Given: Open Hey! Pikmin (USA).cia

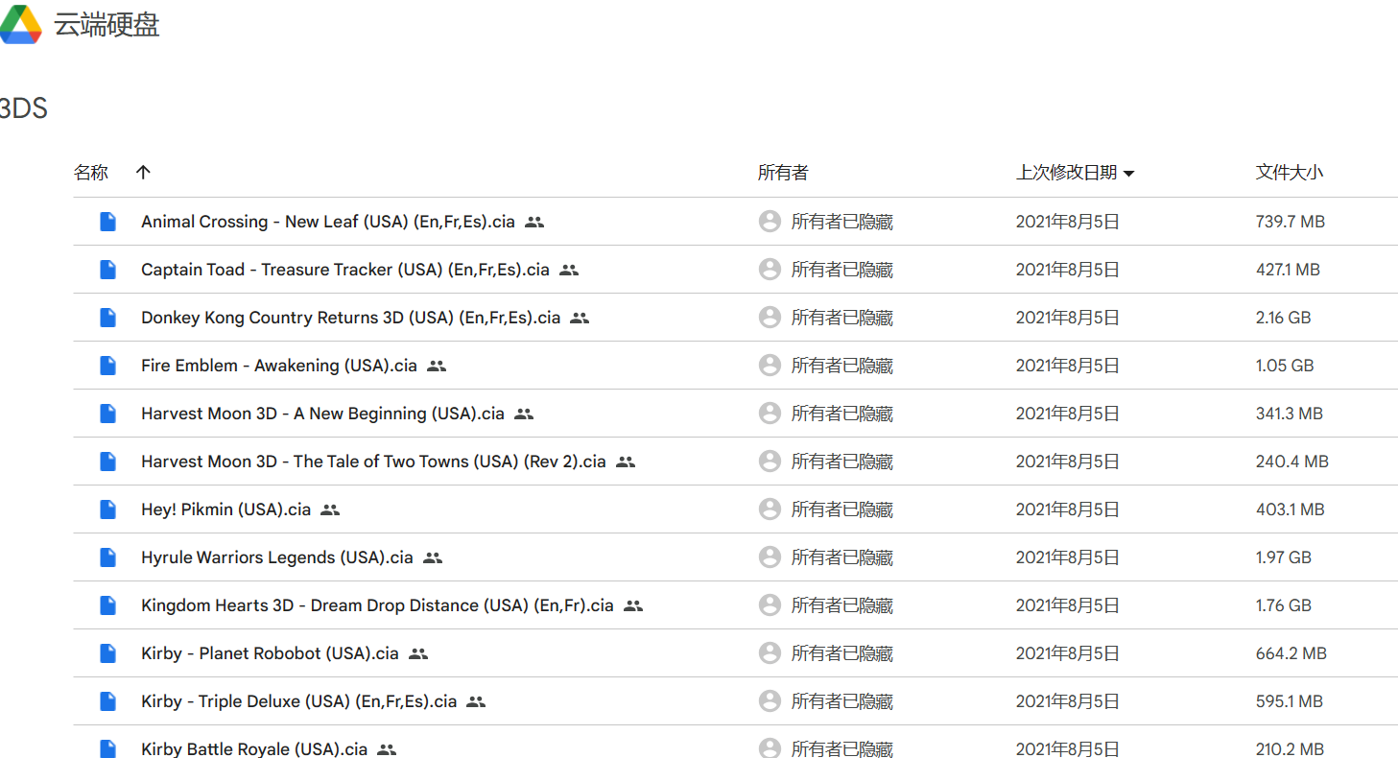Looking at the screenshot, I should (225, 509).
